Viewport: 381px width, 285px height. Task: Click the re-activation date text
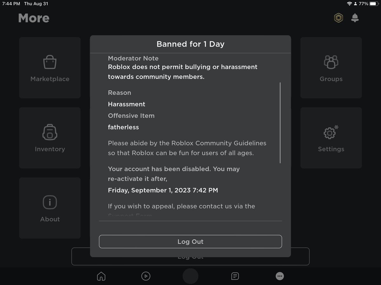click(x=163, y=190)
